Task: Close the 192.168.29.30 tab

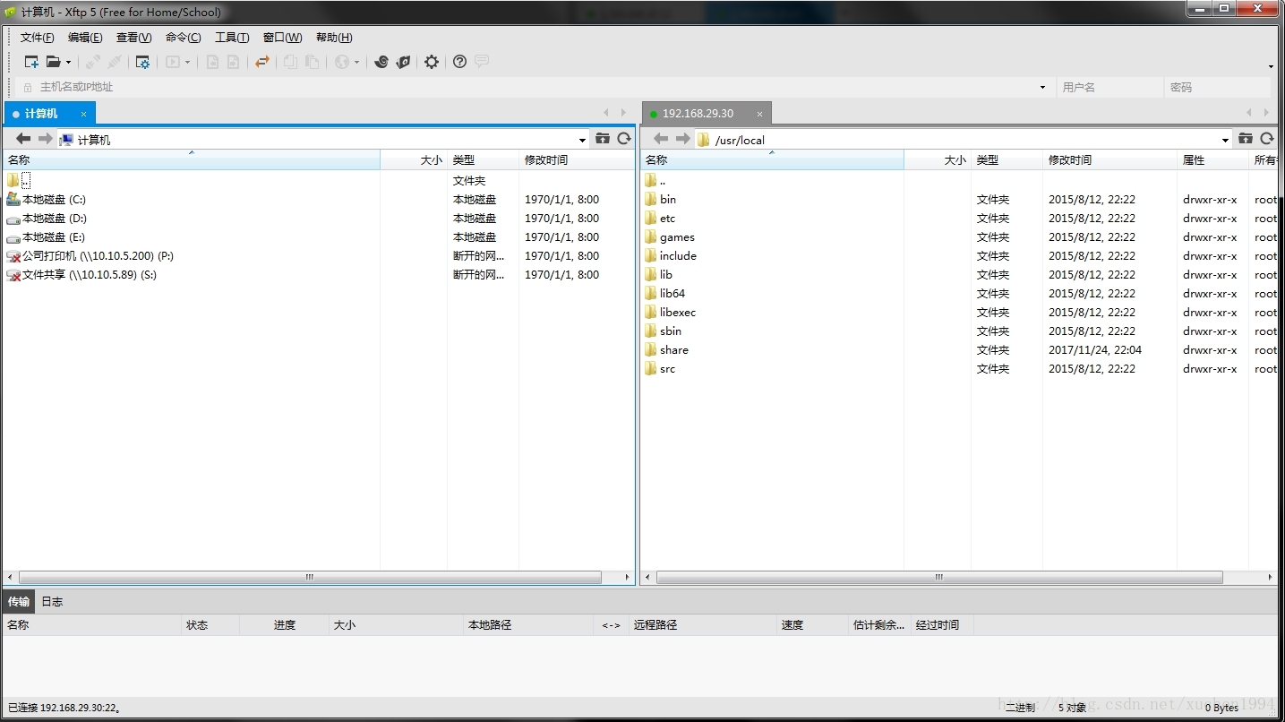Action: [759, 114]
